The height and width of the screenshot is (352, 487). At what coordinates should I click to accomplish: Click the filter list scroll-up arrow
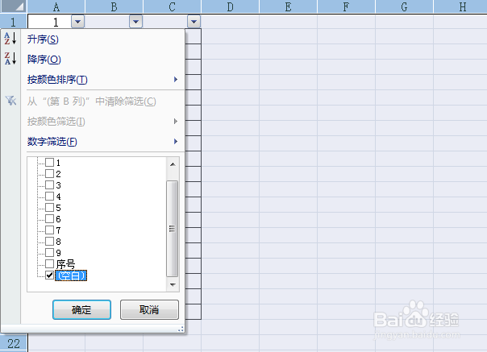click(173, 164)
